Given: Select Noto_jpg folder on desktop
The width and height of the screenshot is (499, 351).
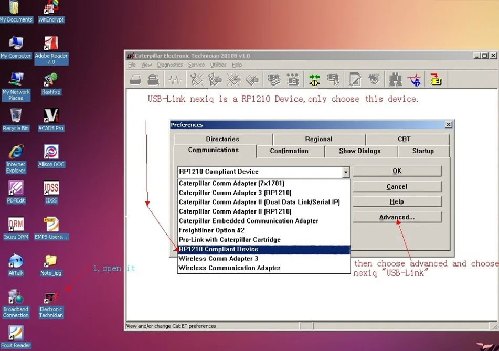Looking at the screenshot, I should coord(51,265).
